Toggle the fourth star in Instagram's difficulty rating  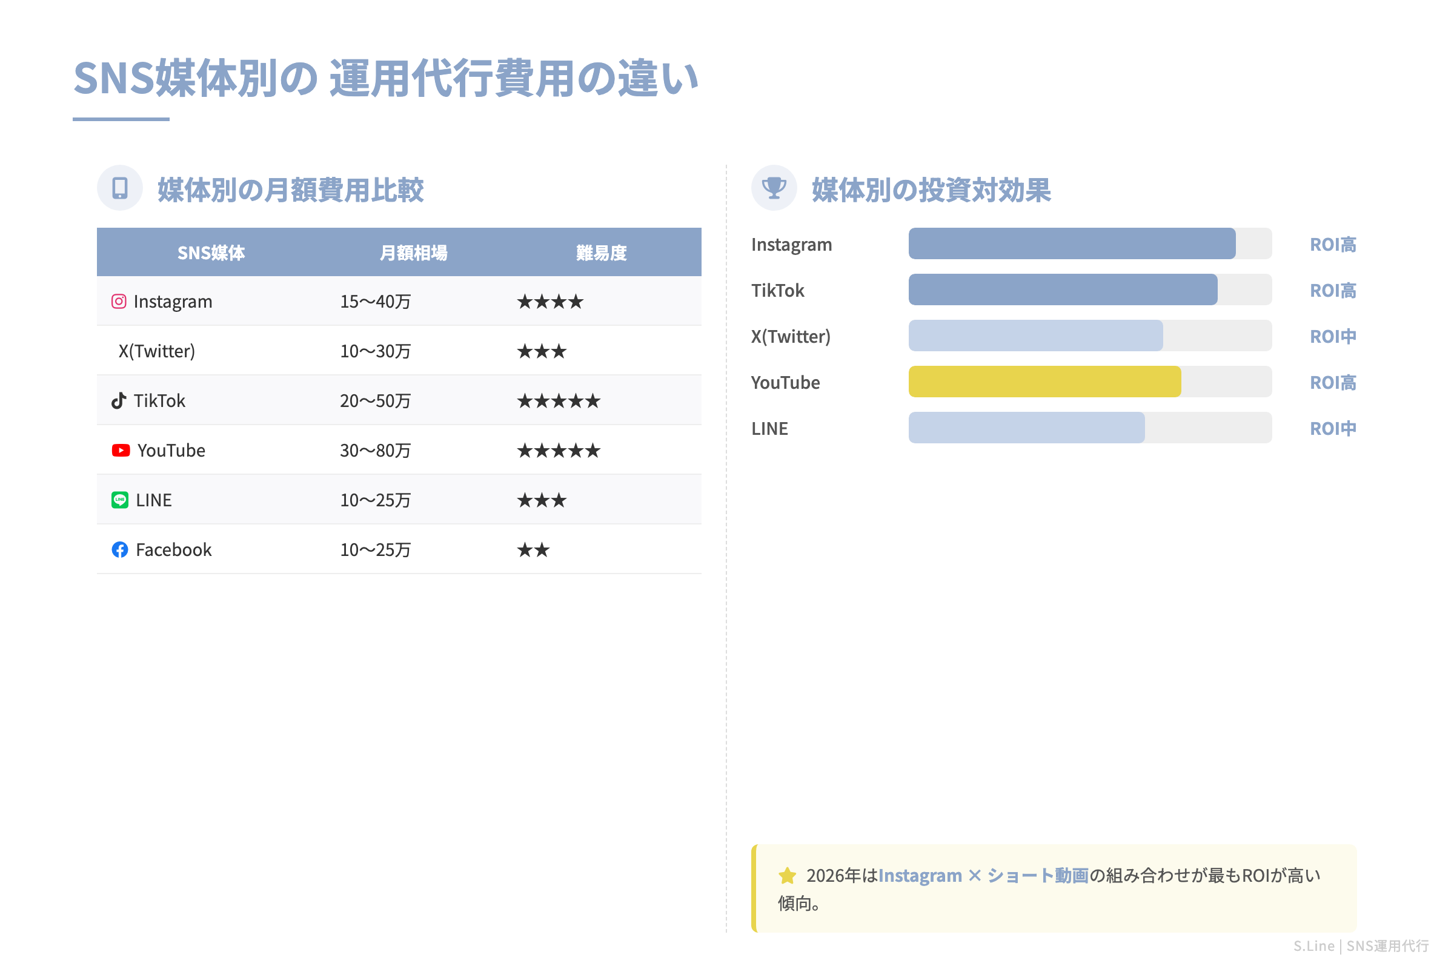(576, 301)
